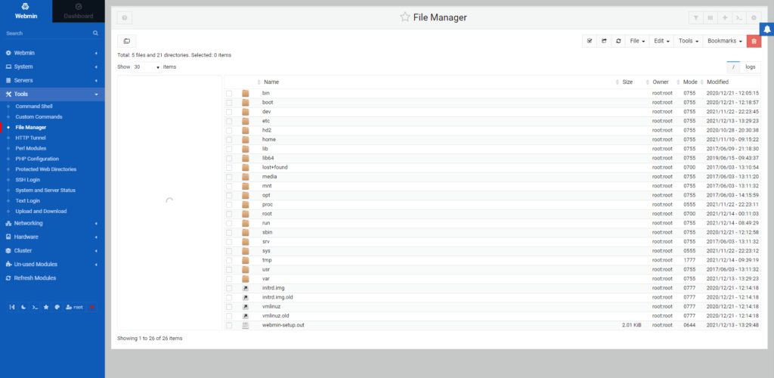The image size is (774, 378).
Task: Click the sidebar search magnifier icon
Action: 95,33
